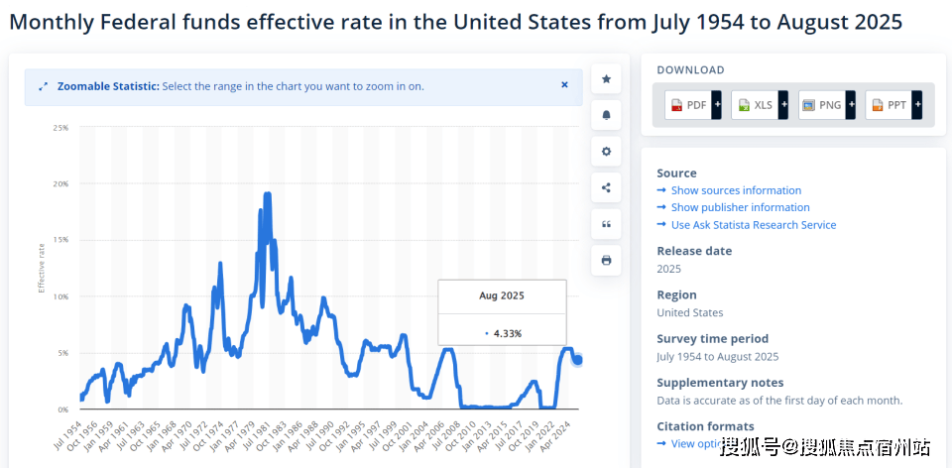Click the XLS spreadsheet icon
The image size is (952, 468).
click(743, 105)
